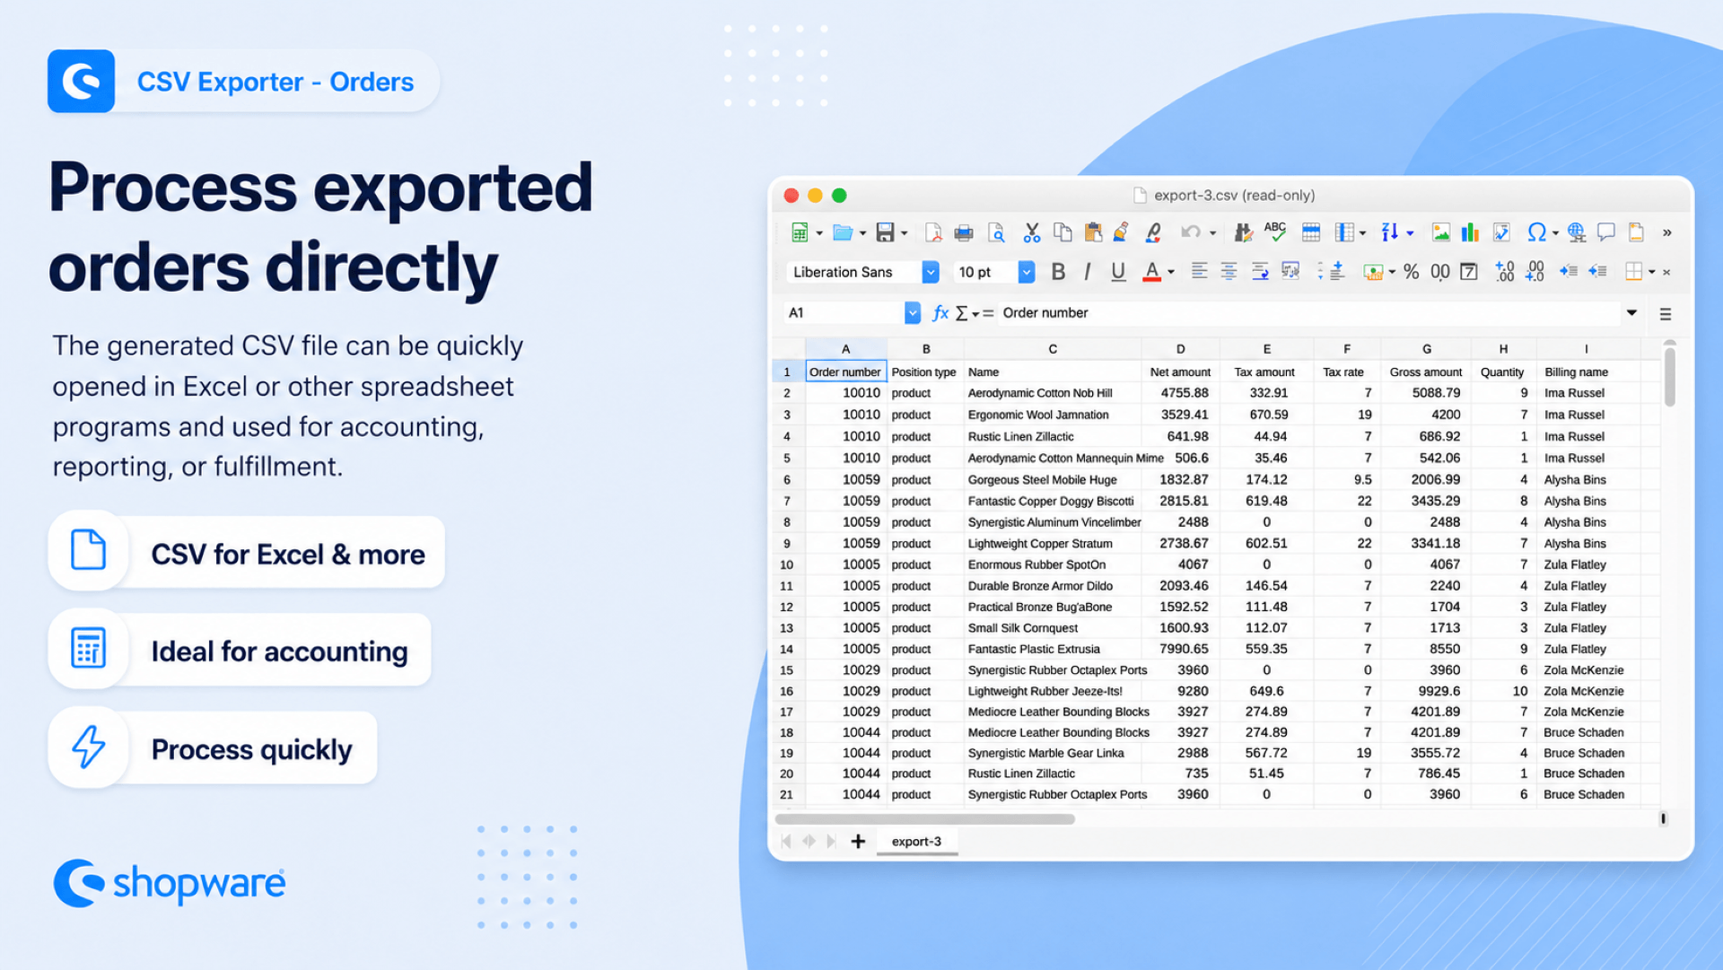Select cell containing Aerodynamic Cotton Nob Hill
Viewport: 1723px width, 970px height.
(1052, 393)
